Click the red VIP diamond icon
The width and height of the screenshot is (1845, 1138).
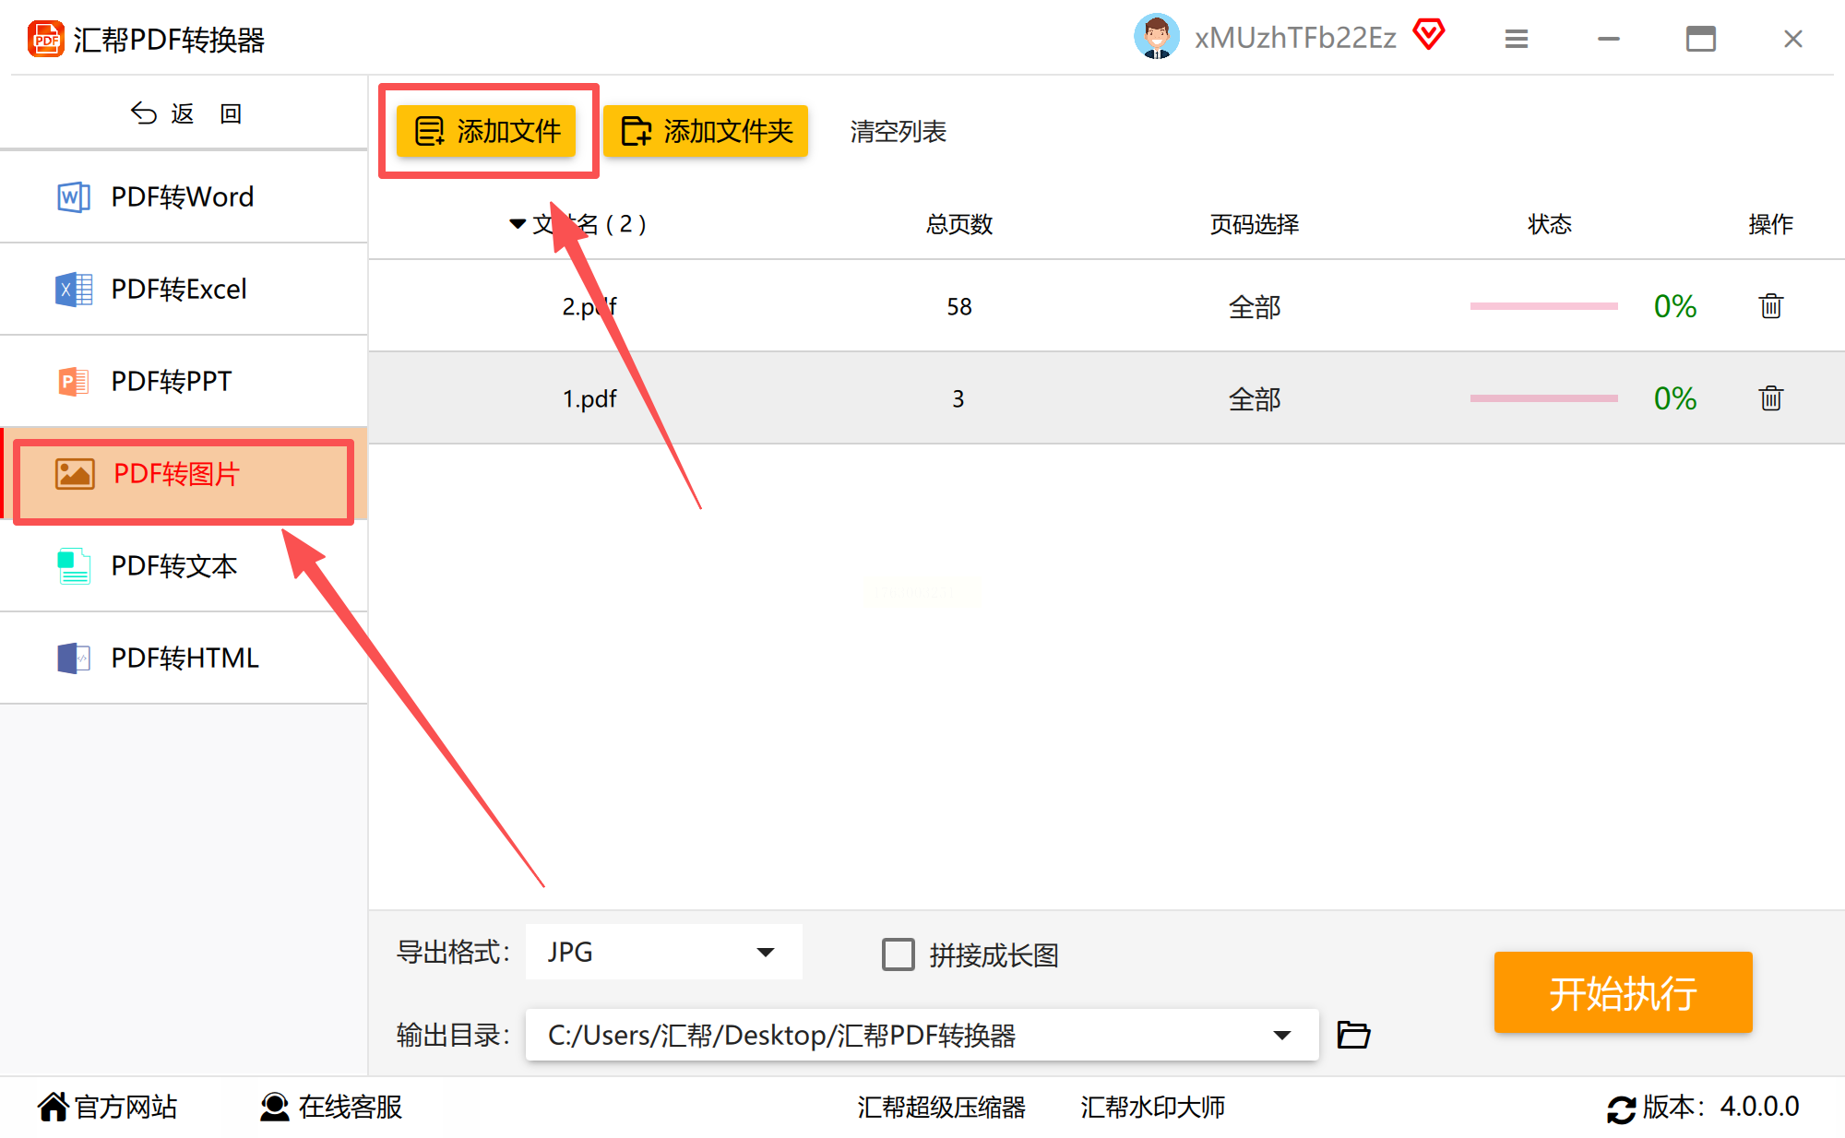(1429, 35)
